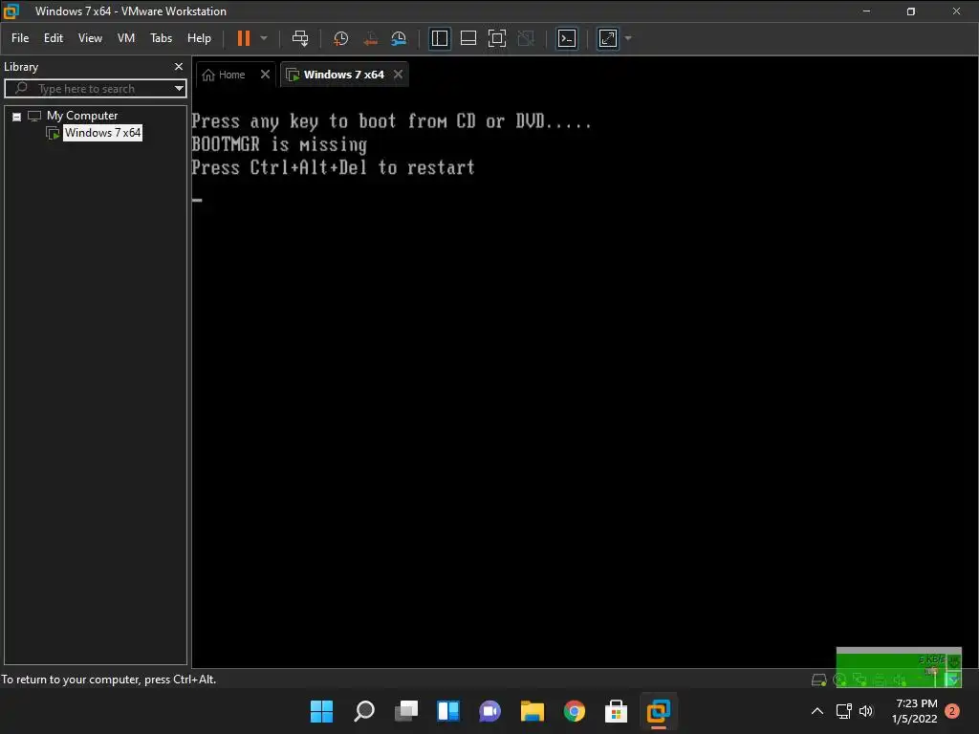979x734 pixels.
Task: Close the Library panel
Action: tap(179, 66)
